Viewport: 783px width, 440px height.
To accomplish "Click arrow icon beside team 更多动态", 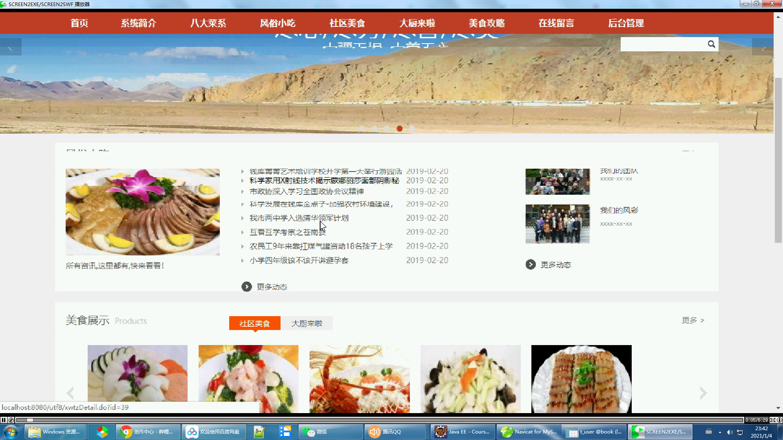I will coord(531,265).
